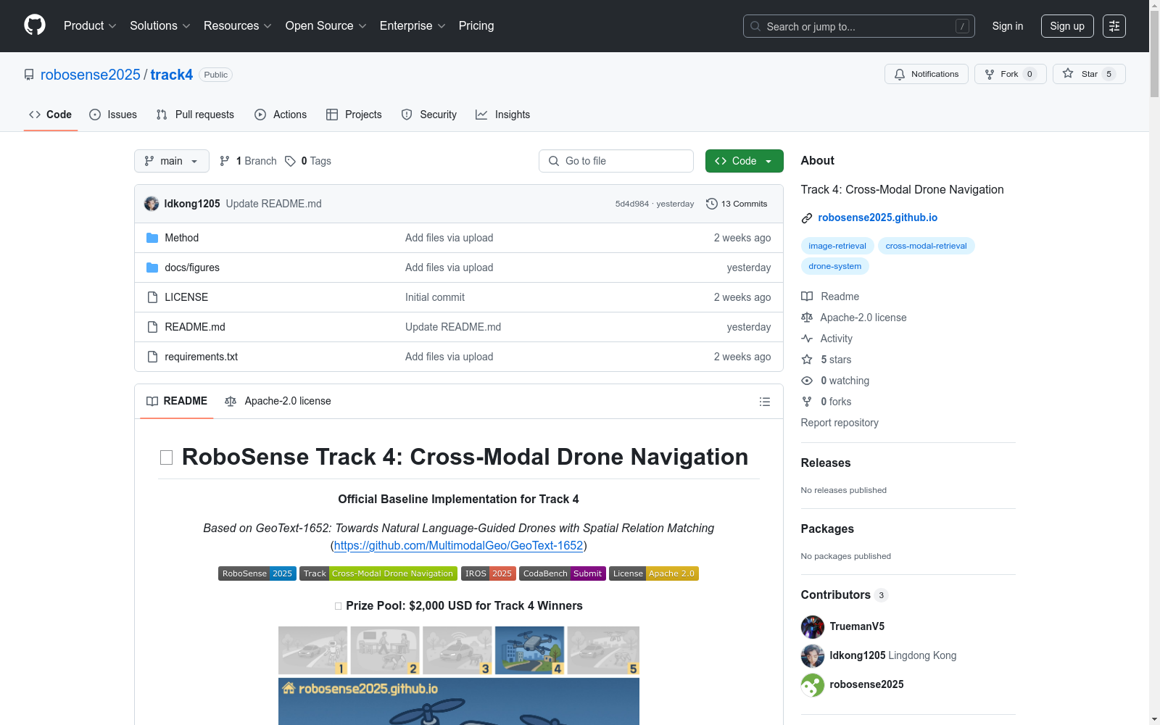Click the README.md file icon
Screen dimensions: 1160x725
(152, 327)
